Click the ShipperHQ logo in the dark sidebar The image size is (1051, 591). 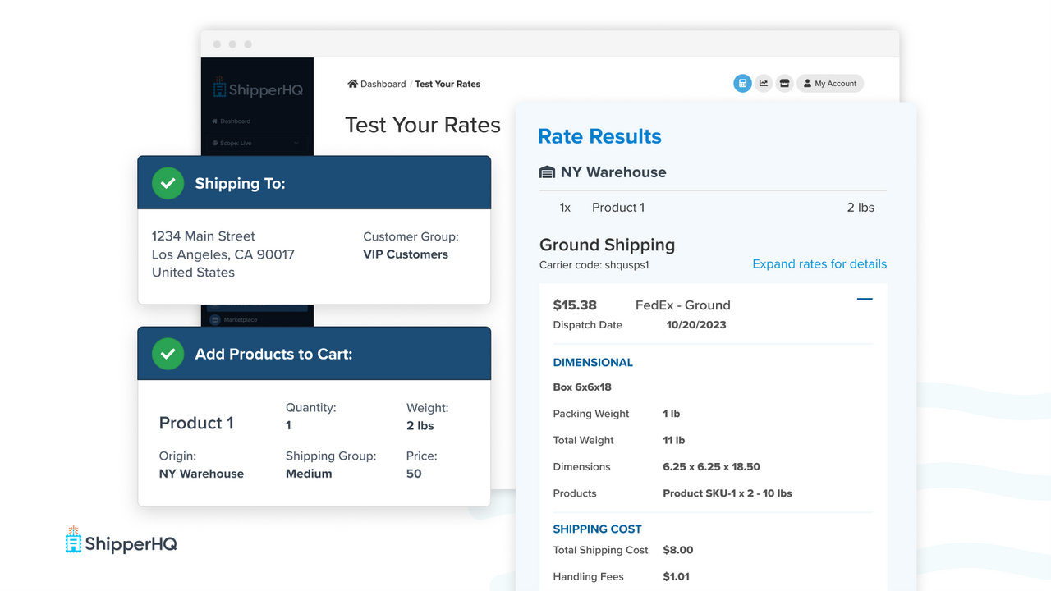tap(259, 89)
